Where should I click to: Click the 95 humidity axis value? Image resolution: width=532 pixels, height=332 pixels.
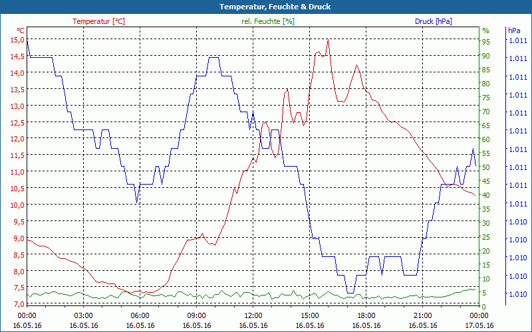coord(485,42)
